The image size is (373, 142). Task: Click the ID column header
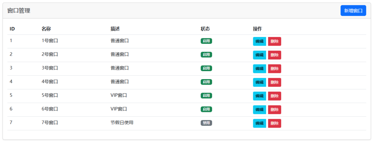12,29
